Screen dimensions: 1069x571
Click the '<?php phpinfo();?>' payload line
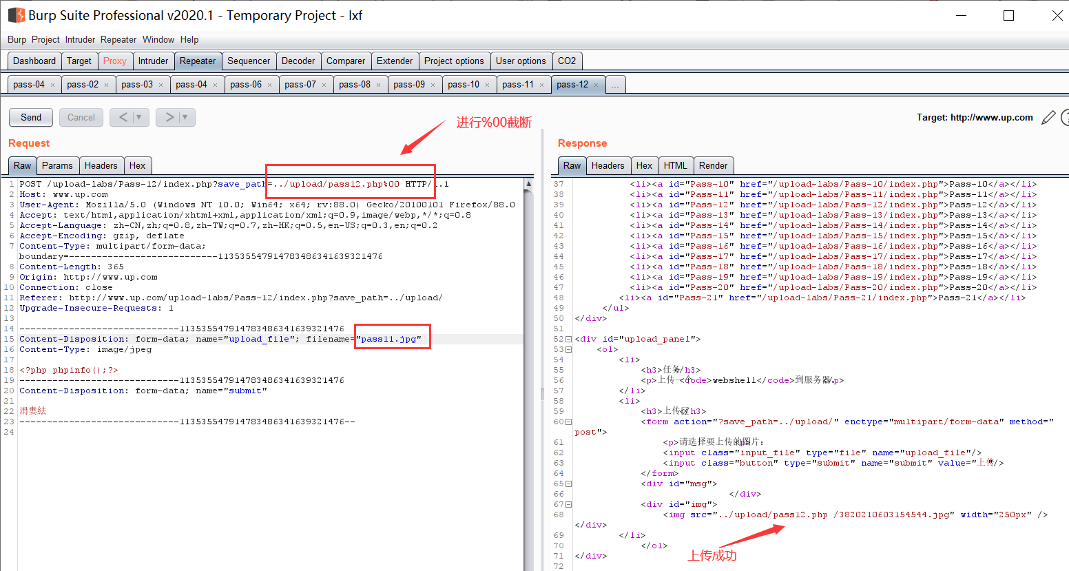[69, 370]
